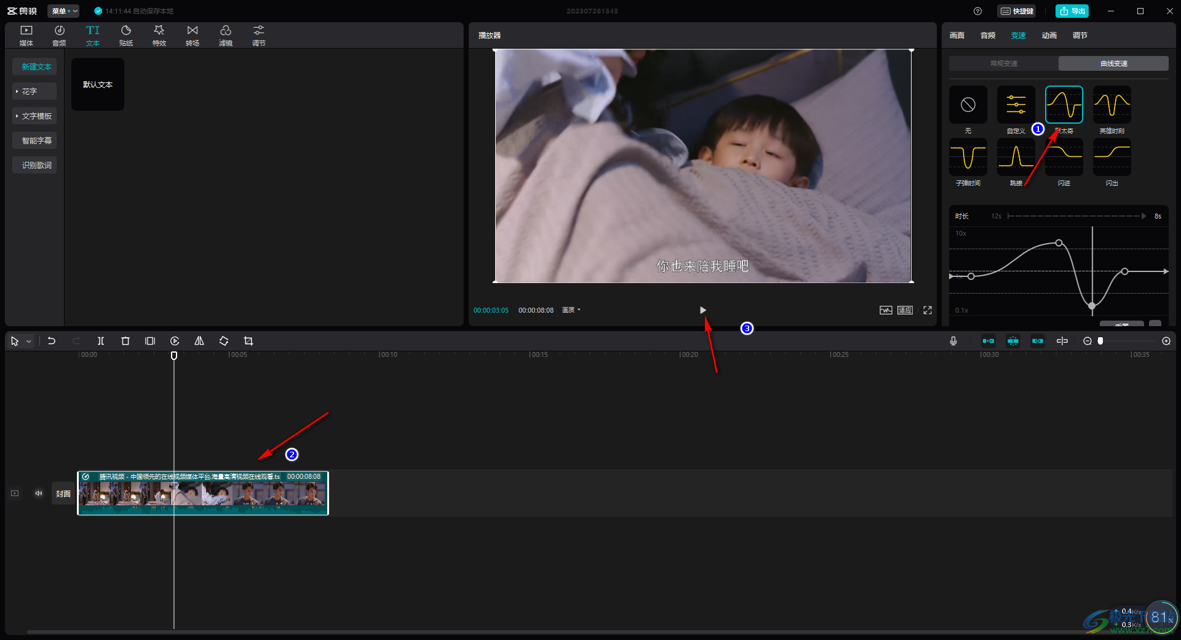Viewport: 1181px width, 640px height.
Task: Click the split clip tool
Action: pyautogui.click(x=101, y=341)
